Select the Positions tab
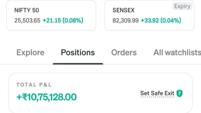The height and width of the screenshot is (113, 201). click(x=78, y=52)
